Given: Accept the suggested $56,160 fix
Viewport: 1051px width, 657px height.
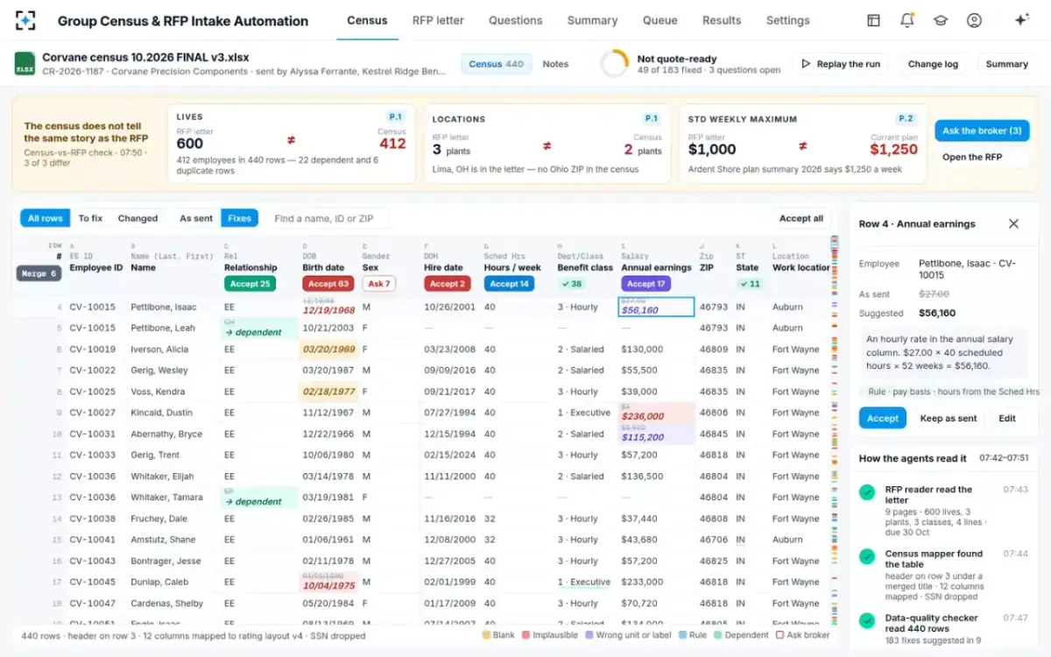Looking at the screenshot, I should [882, 418].
